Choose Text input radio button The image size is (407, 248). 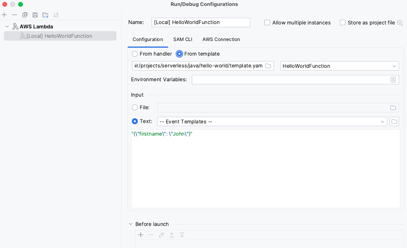tap(135, 121)
